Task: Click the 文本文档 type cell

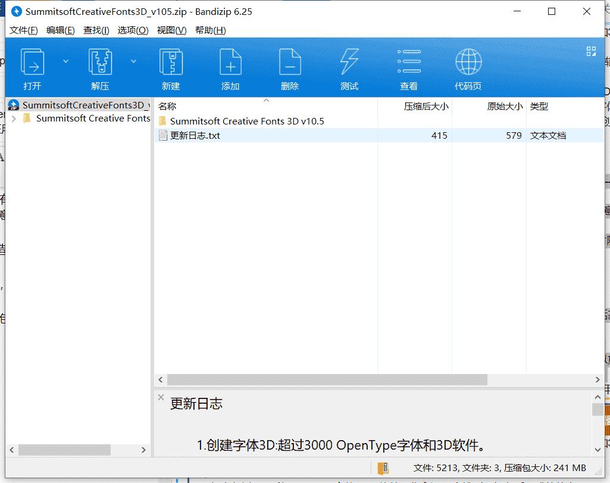Action: [x=548, y=135]
